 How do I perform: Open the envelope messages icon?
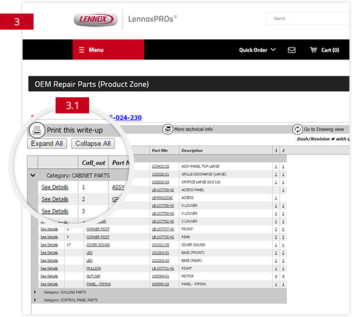292,50
